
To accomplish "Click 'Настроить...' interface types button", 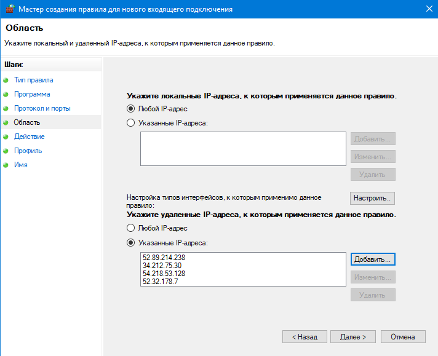I will pos(372,199).
